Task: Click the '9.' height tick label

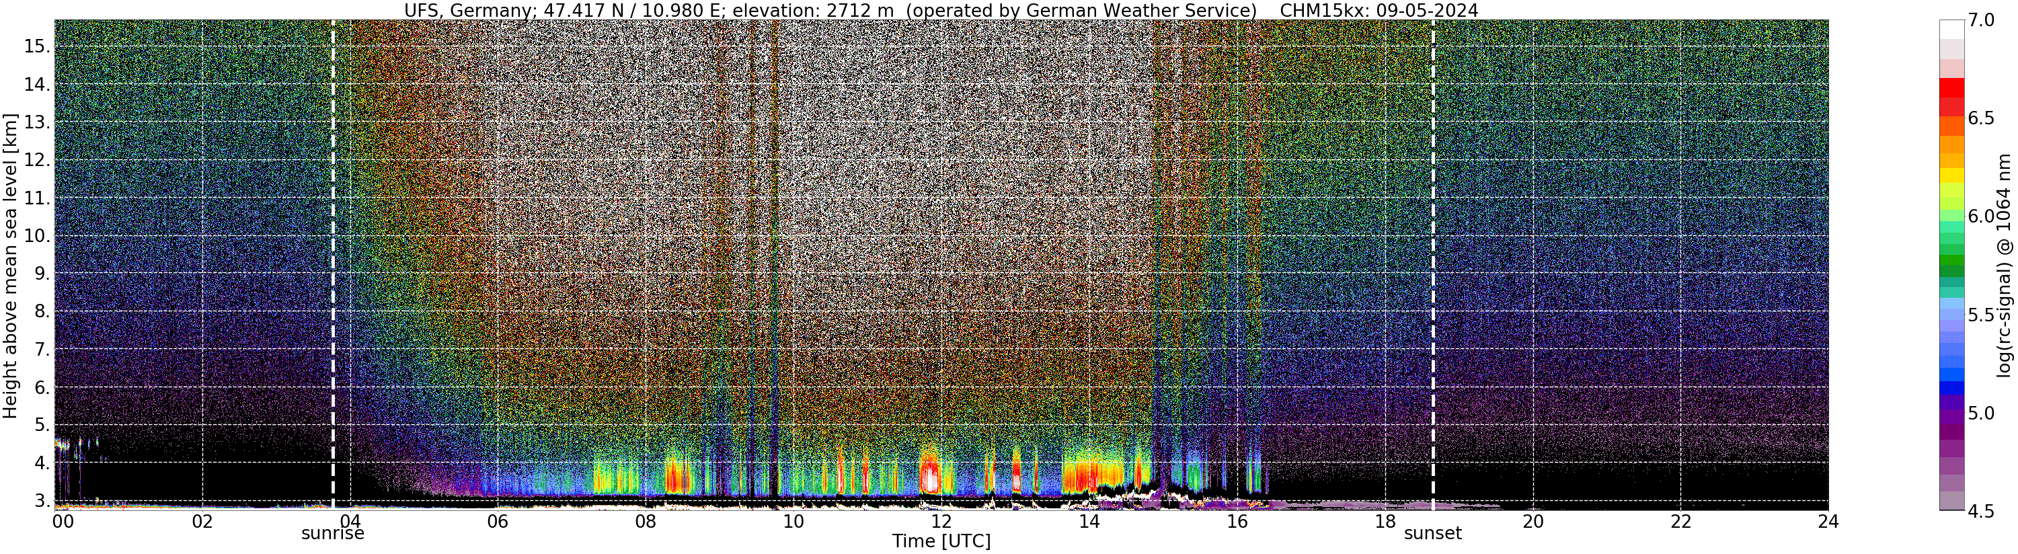Action: coord(42,274)
